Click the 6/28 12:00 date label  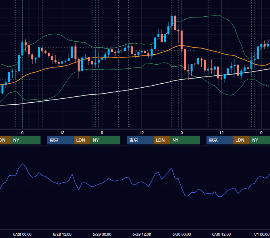pyautogui.click(x=62, y=234)
